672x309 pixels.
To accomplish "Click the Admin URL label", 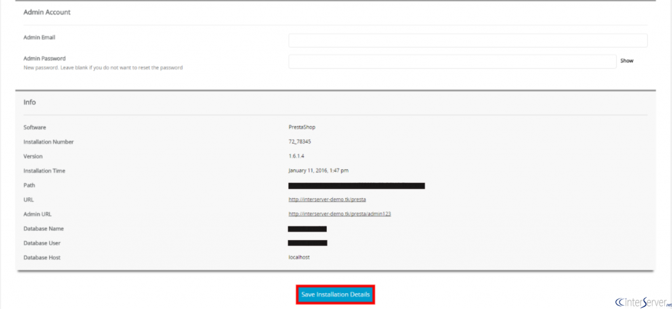I will 37,214.
